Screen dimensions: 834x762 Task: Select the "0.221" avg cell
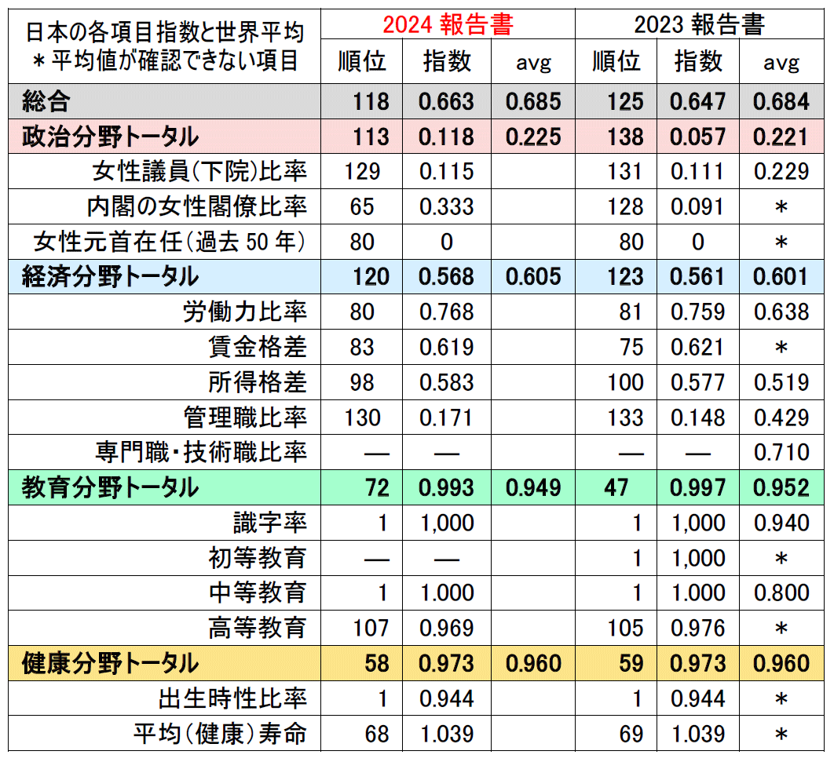(781, 137)
